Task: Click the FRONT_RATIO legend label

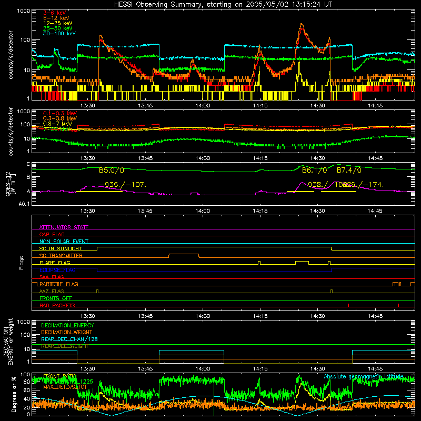Action: 59,376
